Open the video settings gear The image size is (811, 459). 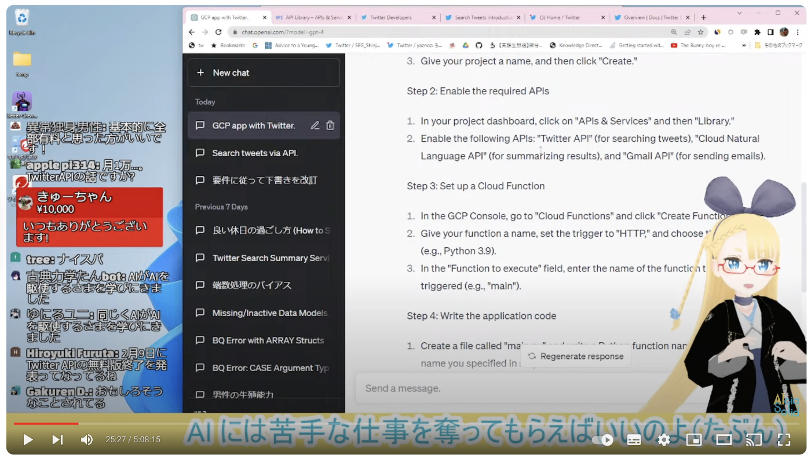coord(664,440)
